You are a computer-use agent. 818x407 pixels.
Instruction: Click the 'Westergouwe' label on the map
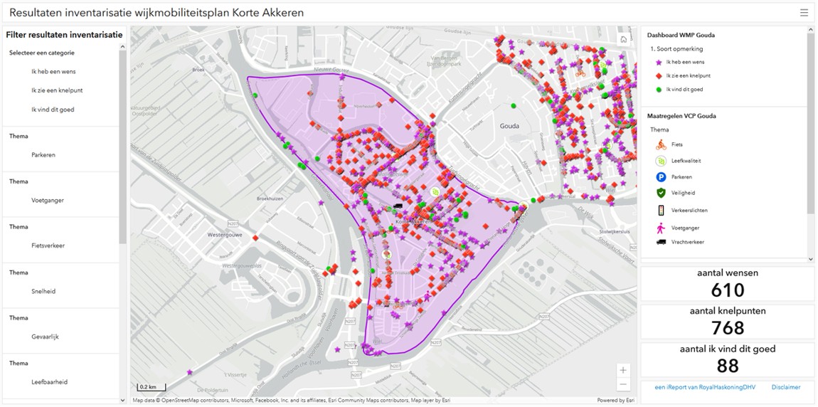225,235
